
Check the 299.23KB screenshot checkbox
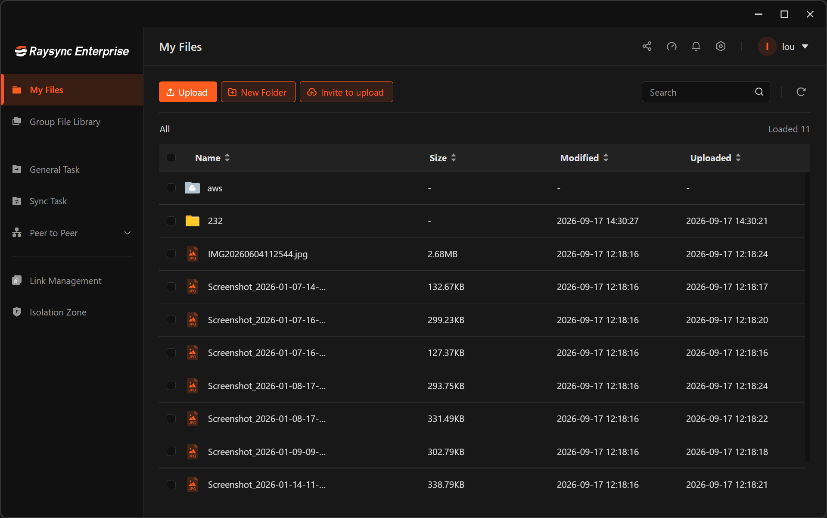[x=171, y=320]
